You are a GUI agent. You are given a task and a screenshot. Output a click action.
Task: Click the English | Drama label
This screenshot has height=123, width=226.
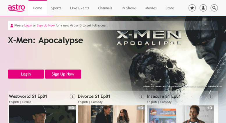(20, 102)
